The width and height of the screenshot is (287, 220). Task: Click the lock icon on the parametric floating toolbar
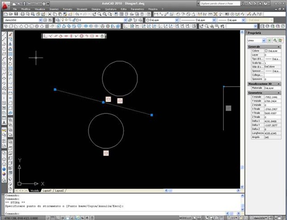click(102, 36)
